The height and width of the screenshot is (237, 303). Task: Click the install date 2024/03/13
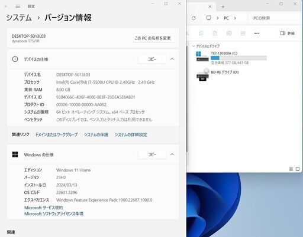pyautogui.click(x=67, y=185)
